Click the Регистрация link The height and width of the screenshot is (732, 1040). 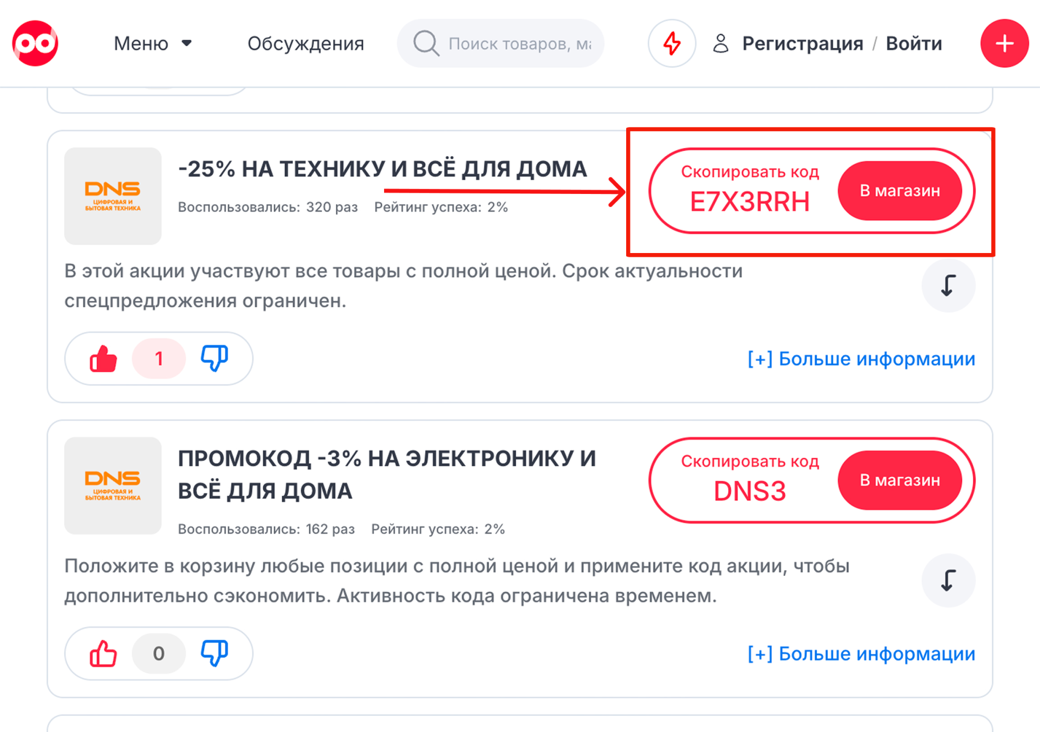click(802, 43)
